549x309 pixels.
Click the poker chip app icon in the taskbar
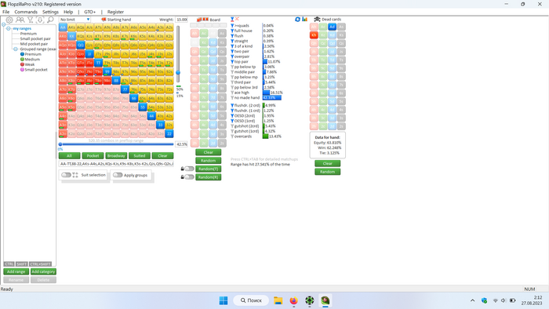pyautogui.click(x=310, y=300)
